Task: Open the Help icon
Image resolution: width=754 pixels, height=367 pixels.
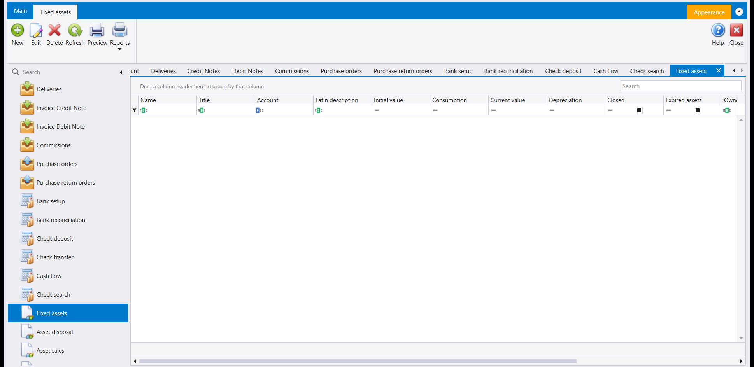Action: pos(718,30)
